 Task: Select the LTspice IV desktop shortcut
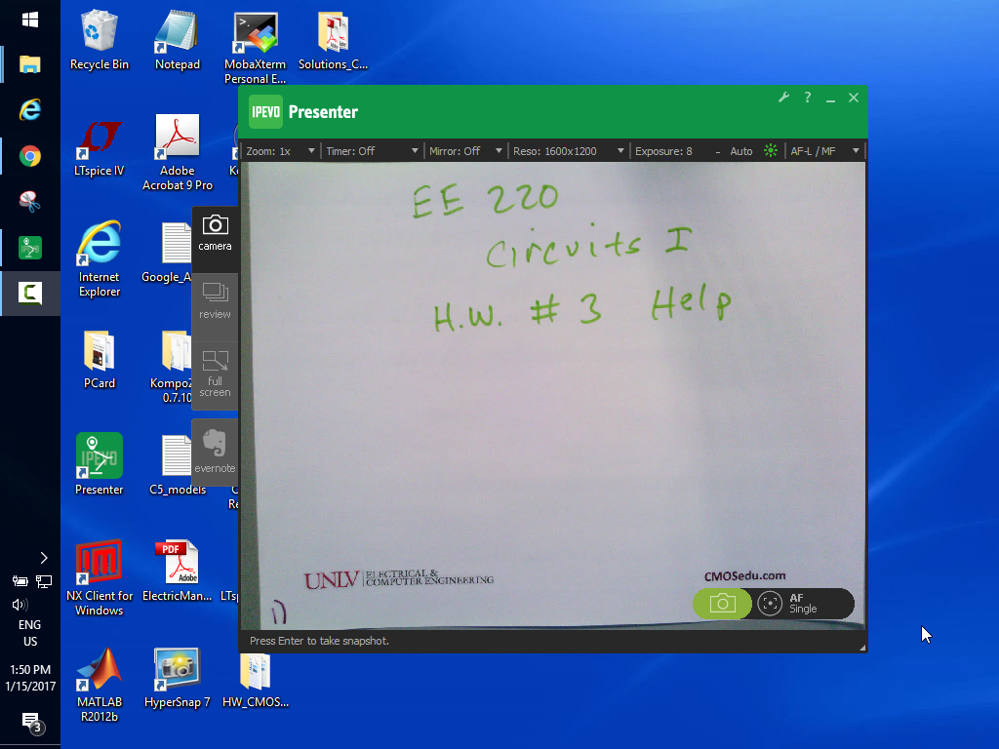[x=100, y=147]
